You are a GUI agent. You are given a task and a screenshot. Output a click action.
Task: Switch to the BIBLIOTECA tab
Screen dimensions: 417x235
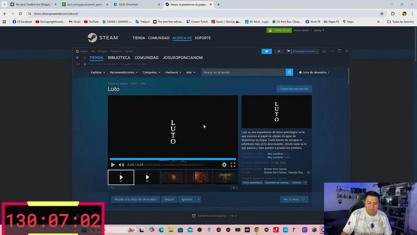coord(119,58)
